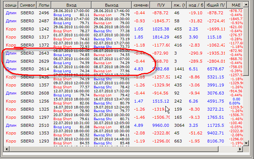This screenshot has width=254, height=159.
Task: Click the right arrow of horizontal scrollbar
Action: pos(240,149)
